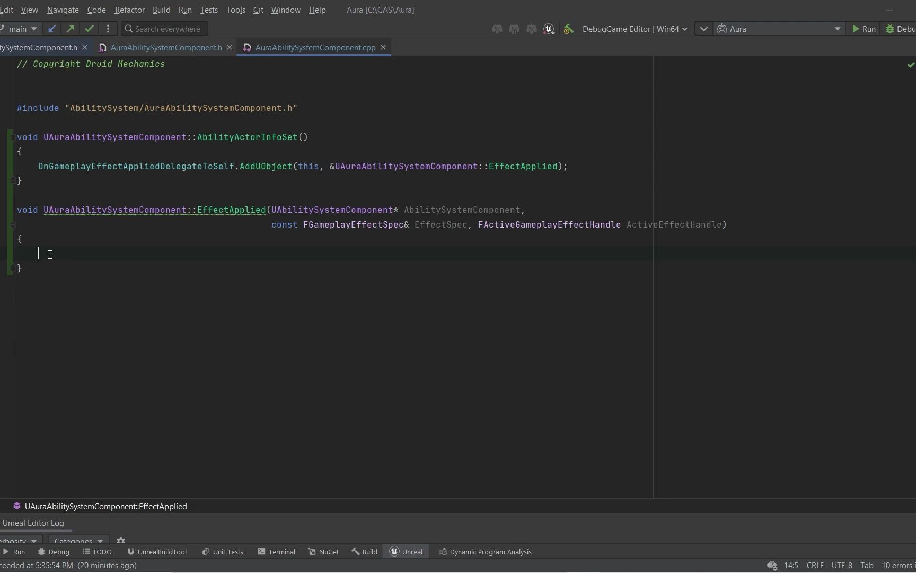
Task: Click the 14:5 caret position indicator
Action: (x=791, y=566)
